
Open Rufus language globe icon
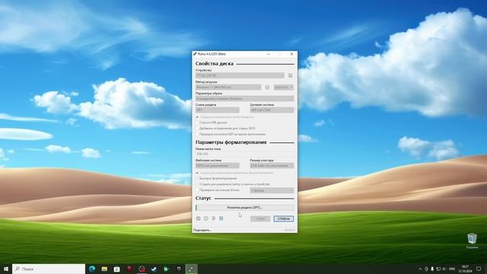[199, 218]
